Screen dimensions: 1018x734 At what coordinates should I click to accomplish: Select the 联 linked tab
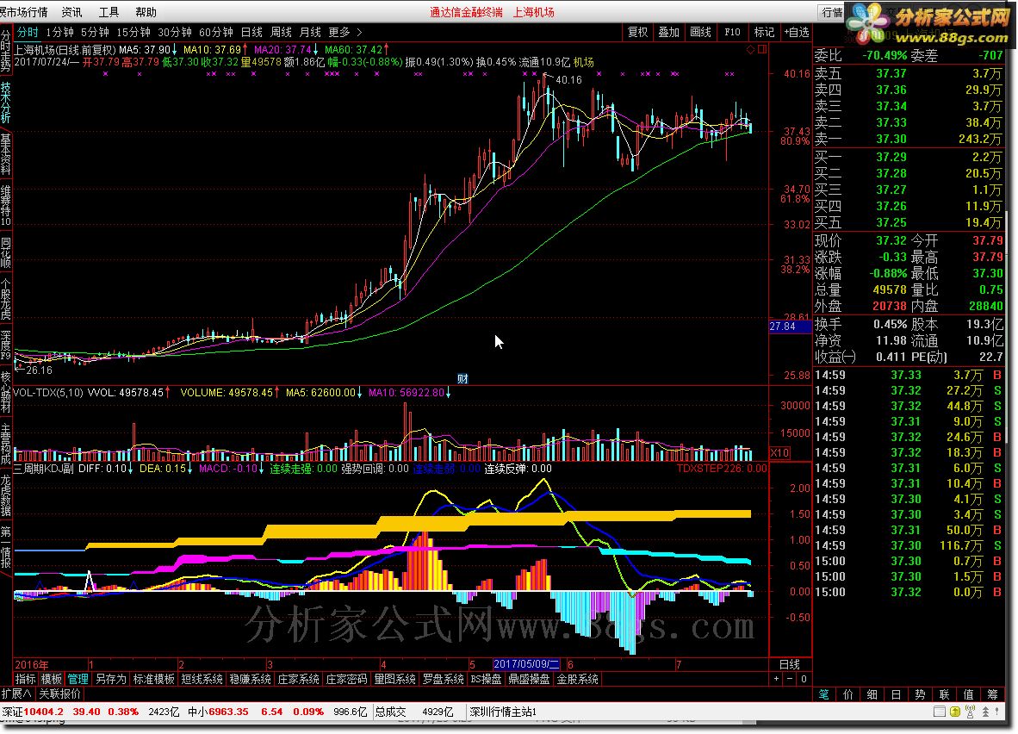point(944,694)
